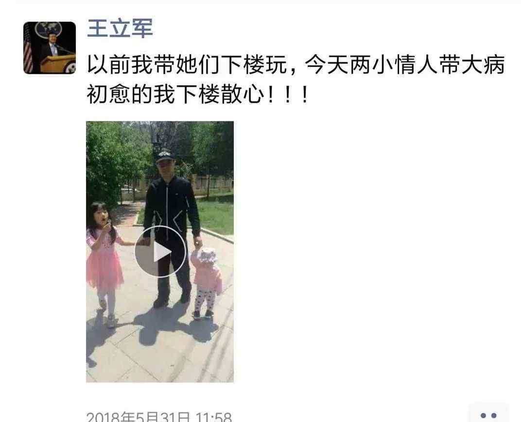Screen dimensions: 525x422
Task: Tap the girl in the pink dress in the video
Action: tap(104, 260)
